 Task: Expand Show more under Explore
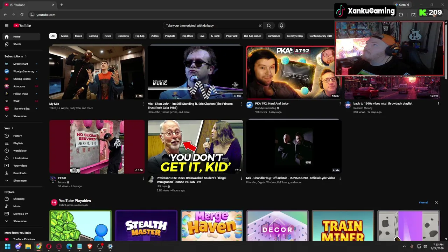pyautogui.click(x=21, y=221)
